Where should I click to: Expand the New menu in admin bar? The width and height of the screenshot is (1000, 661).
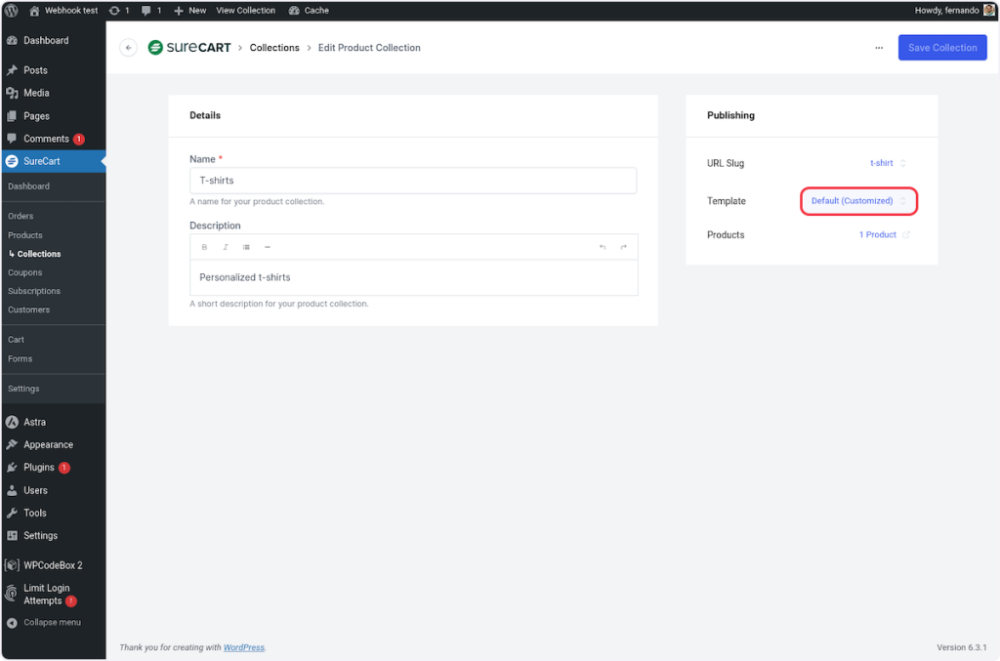190,10
